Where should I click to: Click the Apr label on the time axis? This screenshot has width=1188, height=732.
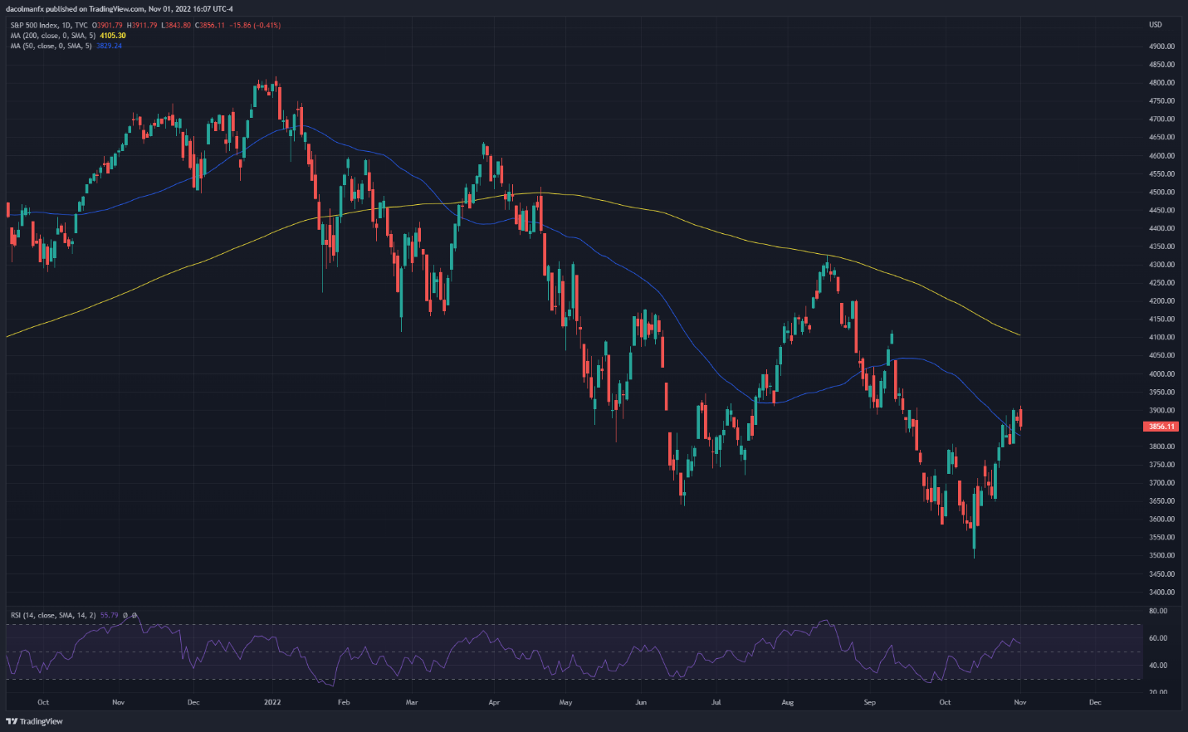coord(494,702)
